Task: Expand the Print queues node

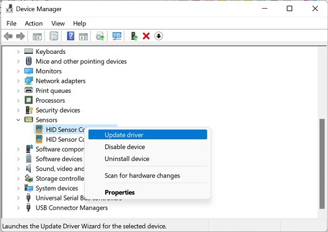Action: tap(18, 90)
